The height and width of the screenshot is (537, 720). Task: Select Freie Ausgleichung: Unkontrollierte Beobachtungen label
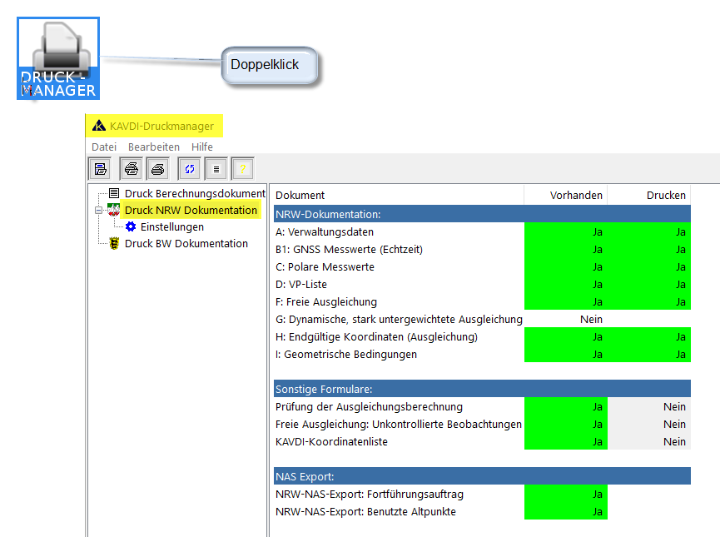tap(399, 424)
